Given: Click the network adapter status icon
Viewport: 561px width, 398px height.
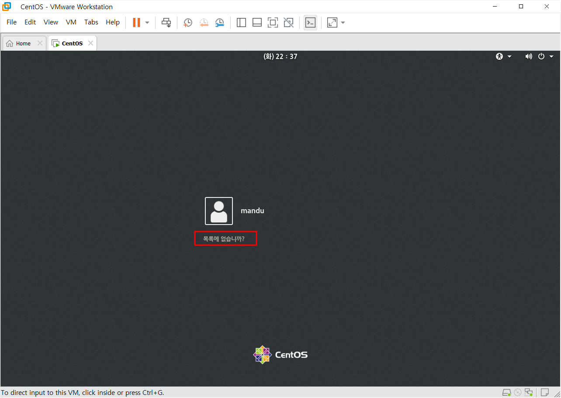Looking at the screenshot, I should [529, 392].
